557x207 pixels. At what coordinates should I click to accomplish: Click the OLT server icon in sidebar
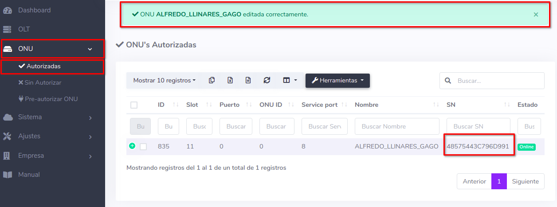8,29
